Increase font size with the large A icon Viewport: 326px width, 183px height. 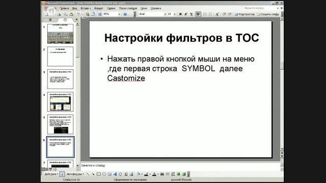pyautogui.click(x=217, y=14)
